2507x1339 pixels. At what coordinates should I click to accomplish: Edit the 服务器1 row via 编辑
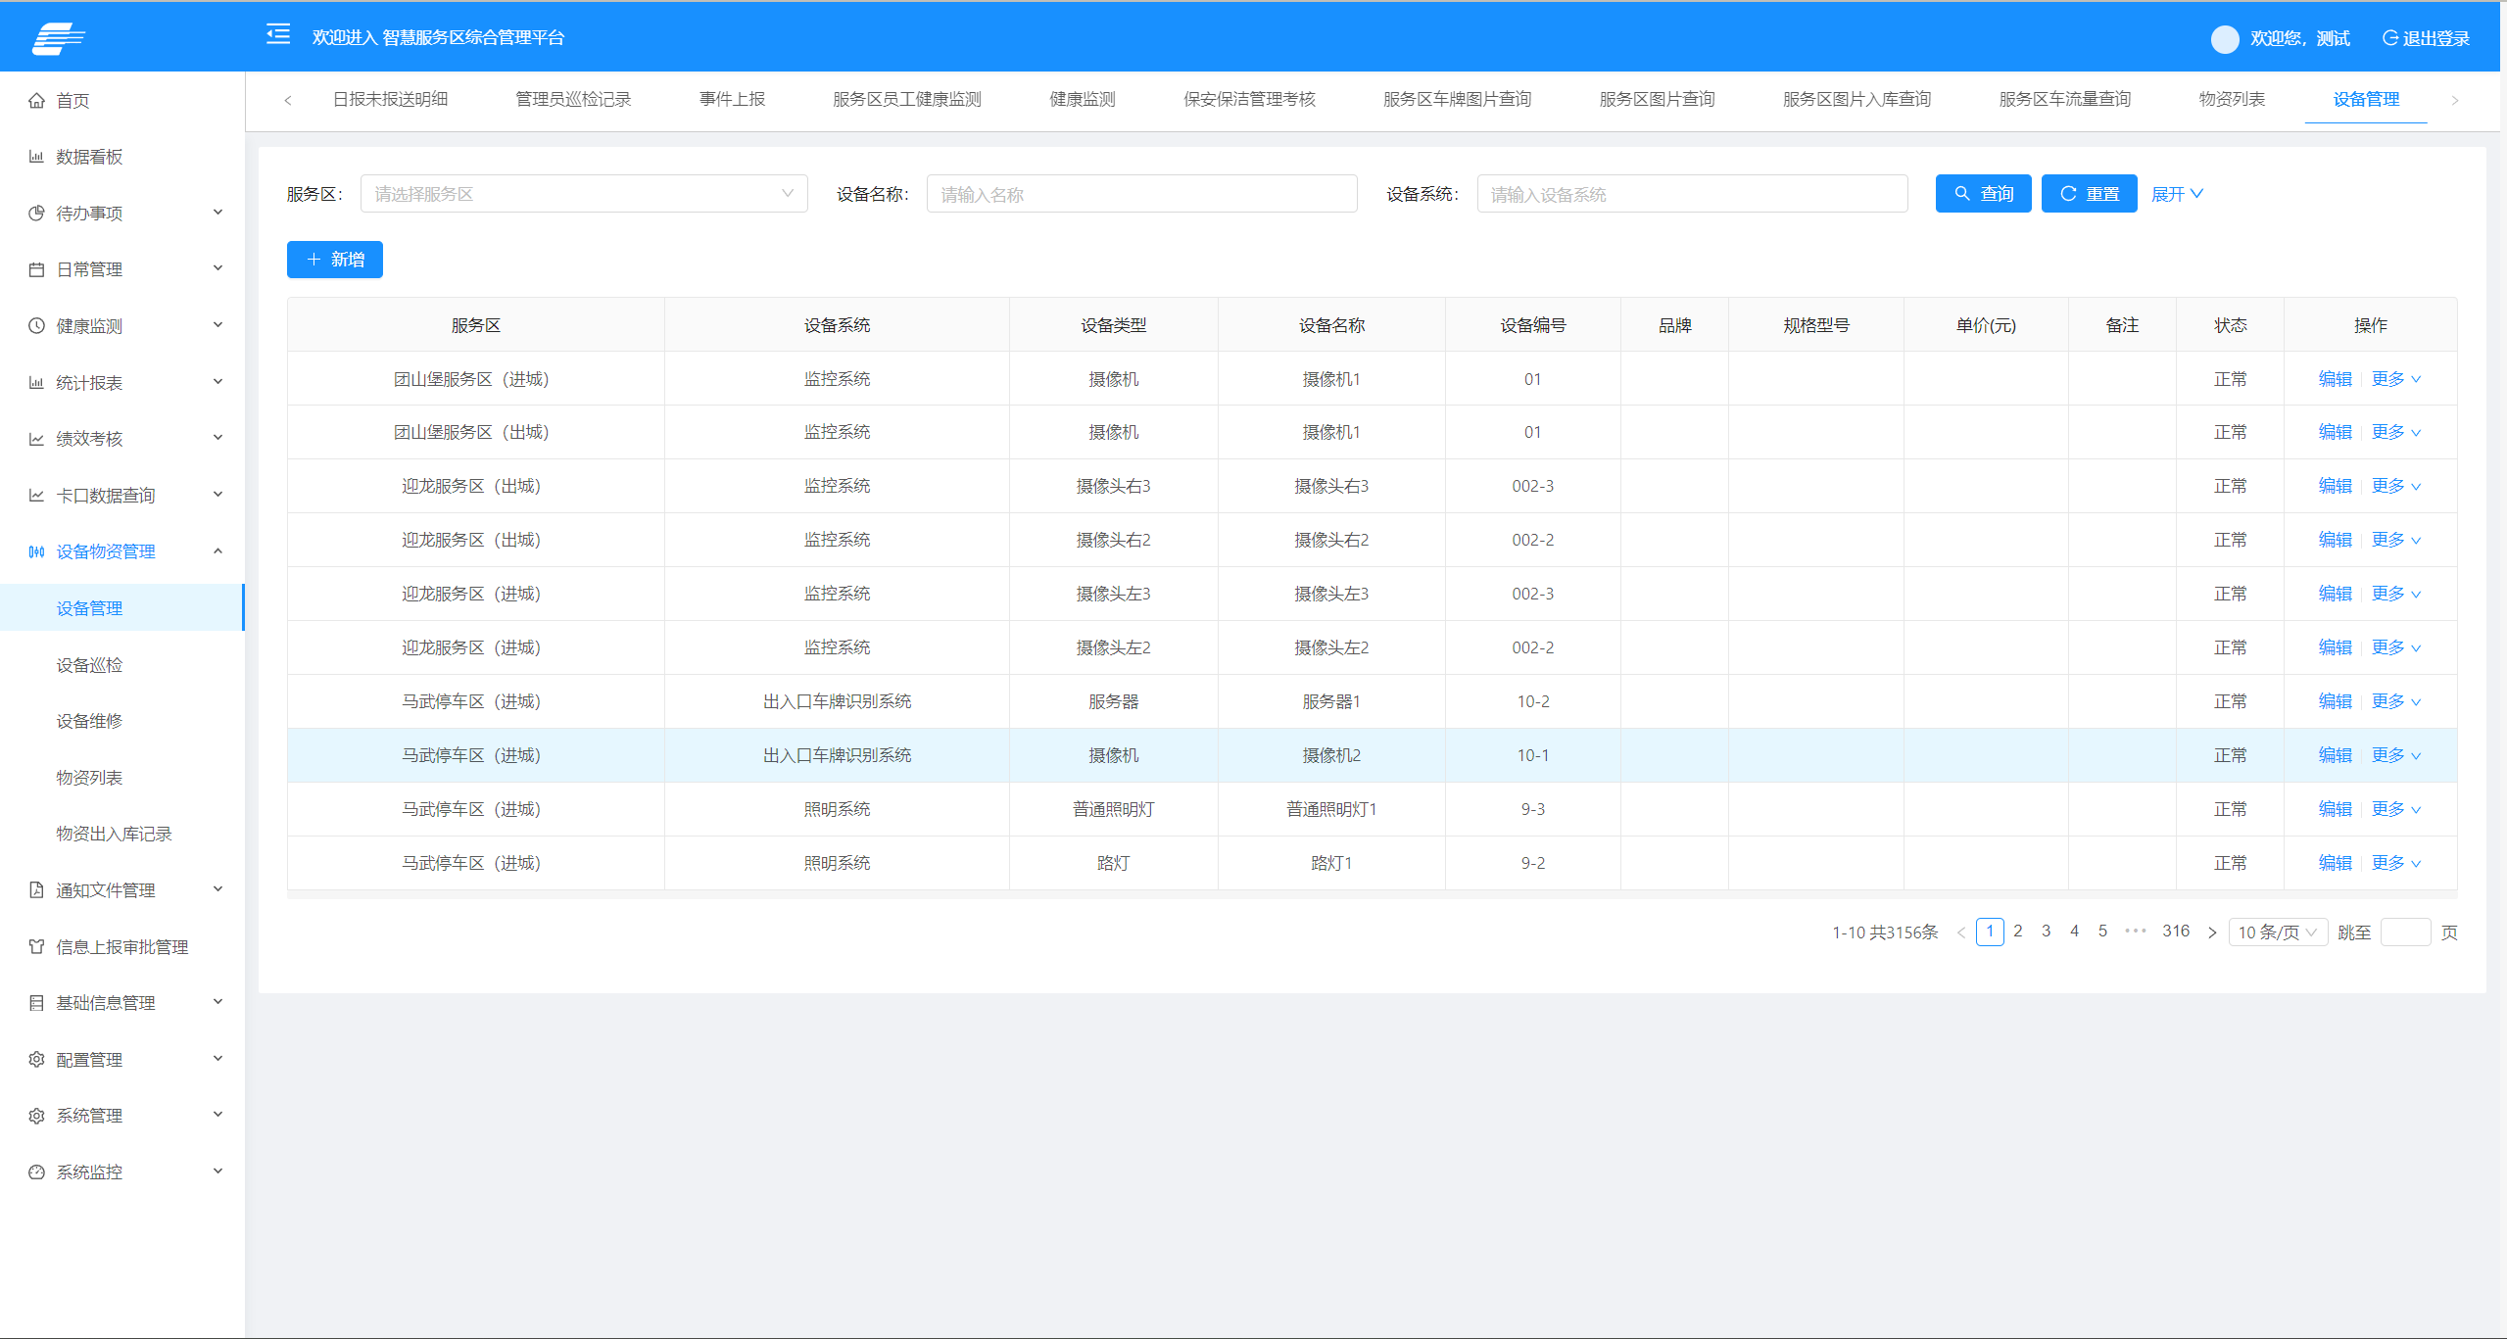point(2335,701)
